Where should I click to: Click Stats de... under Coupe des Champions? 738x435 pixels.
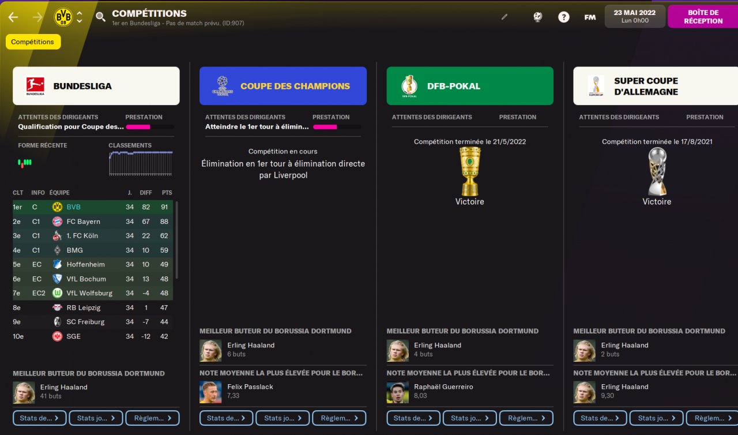[x=227, y=418]
